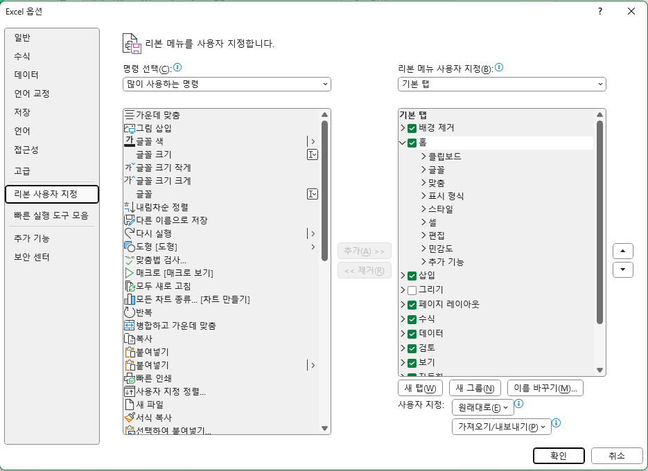Go to the 고급 category
The height and width of the screenshot is (471, 648).
(x=52, y=170)
